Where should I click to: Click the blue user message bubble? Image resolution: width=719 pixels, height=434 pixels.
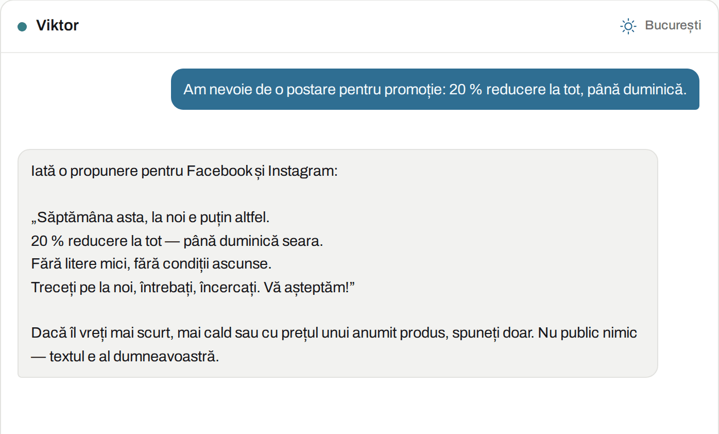[x=435, y=89]
